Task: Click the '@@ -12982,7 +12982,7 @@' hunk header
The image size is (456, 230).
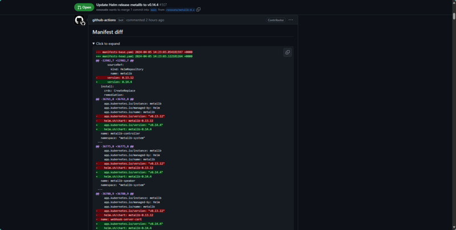Action: [x=115, y=61]
